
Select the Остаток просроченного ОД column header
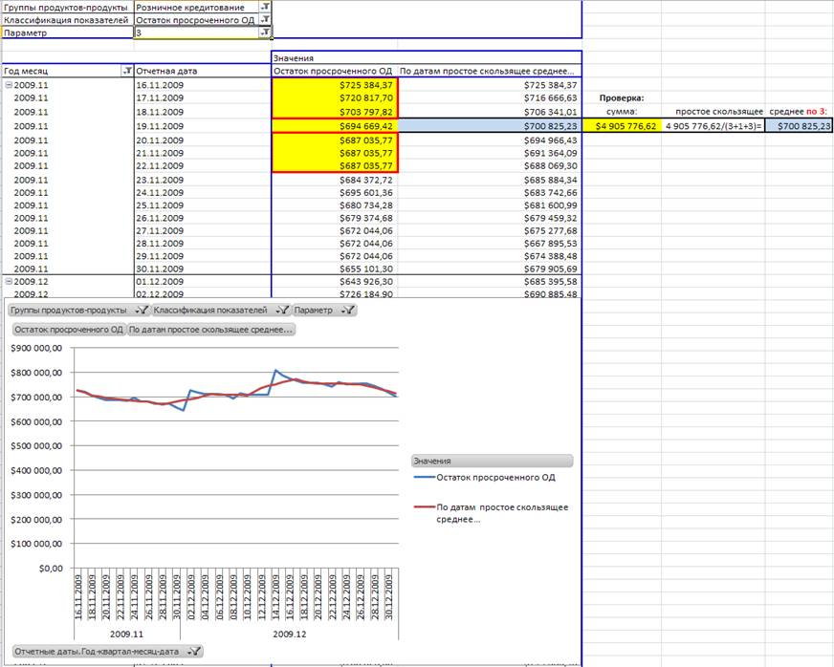click(334, 71)
